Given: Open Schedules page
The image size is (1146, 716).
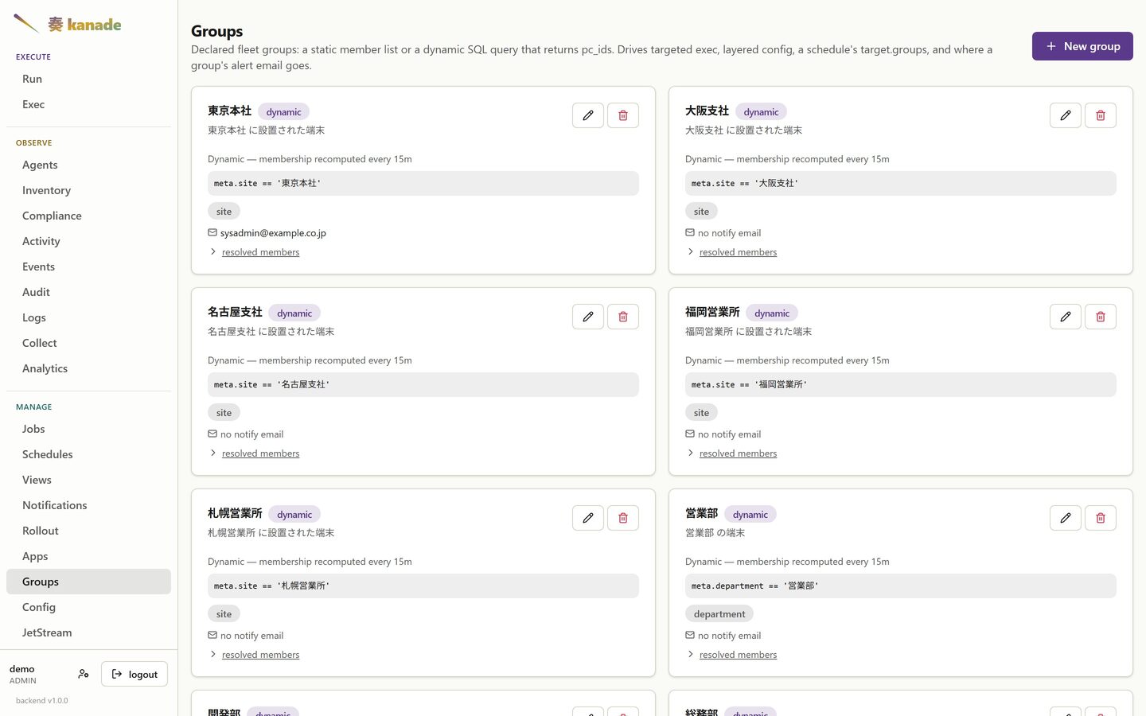Looking at the screenshot, I should [x=88, y=454].
